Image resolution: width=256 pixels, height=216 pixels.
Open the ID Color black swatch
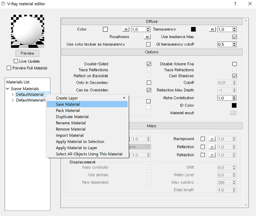pos(234,105)
